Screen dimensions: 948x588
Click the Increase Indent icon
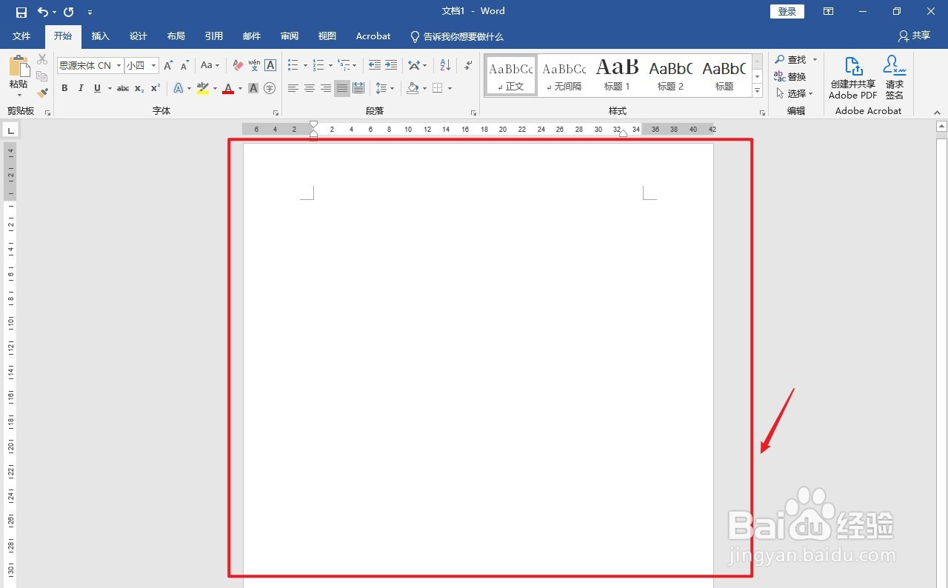391,65
